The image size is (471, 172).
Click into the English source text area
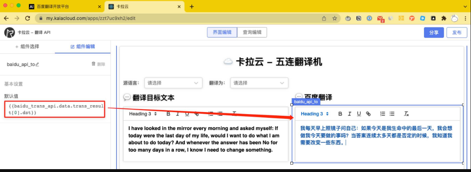tap(206, 141)
